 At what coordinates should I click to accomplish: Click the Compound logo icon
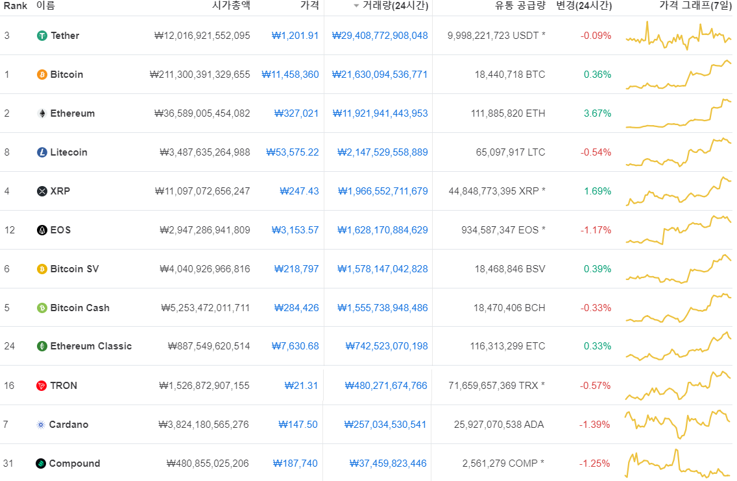pos(41,463)
